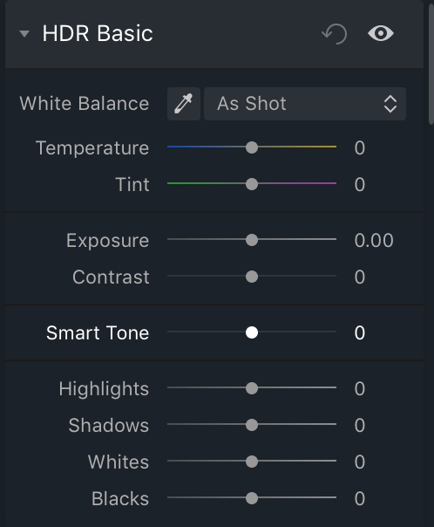Click the Exposure value 0.00 field

pyautogui.click(x=374, y=240)
